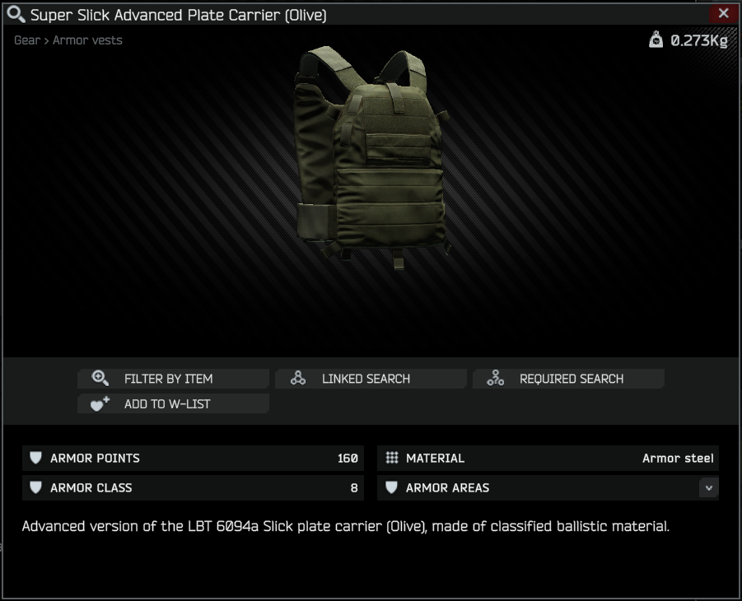Click the grid icon beside Material

pos(392,458)
